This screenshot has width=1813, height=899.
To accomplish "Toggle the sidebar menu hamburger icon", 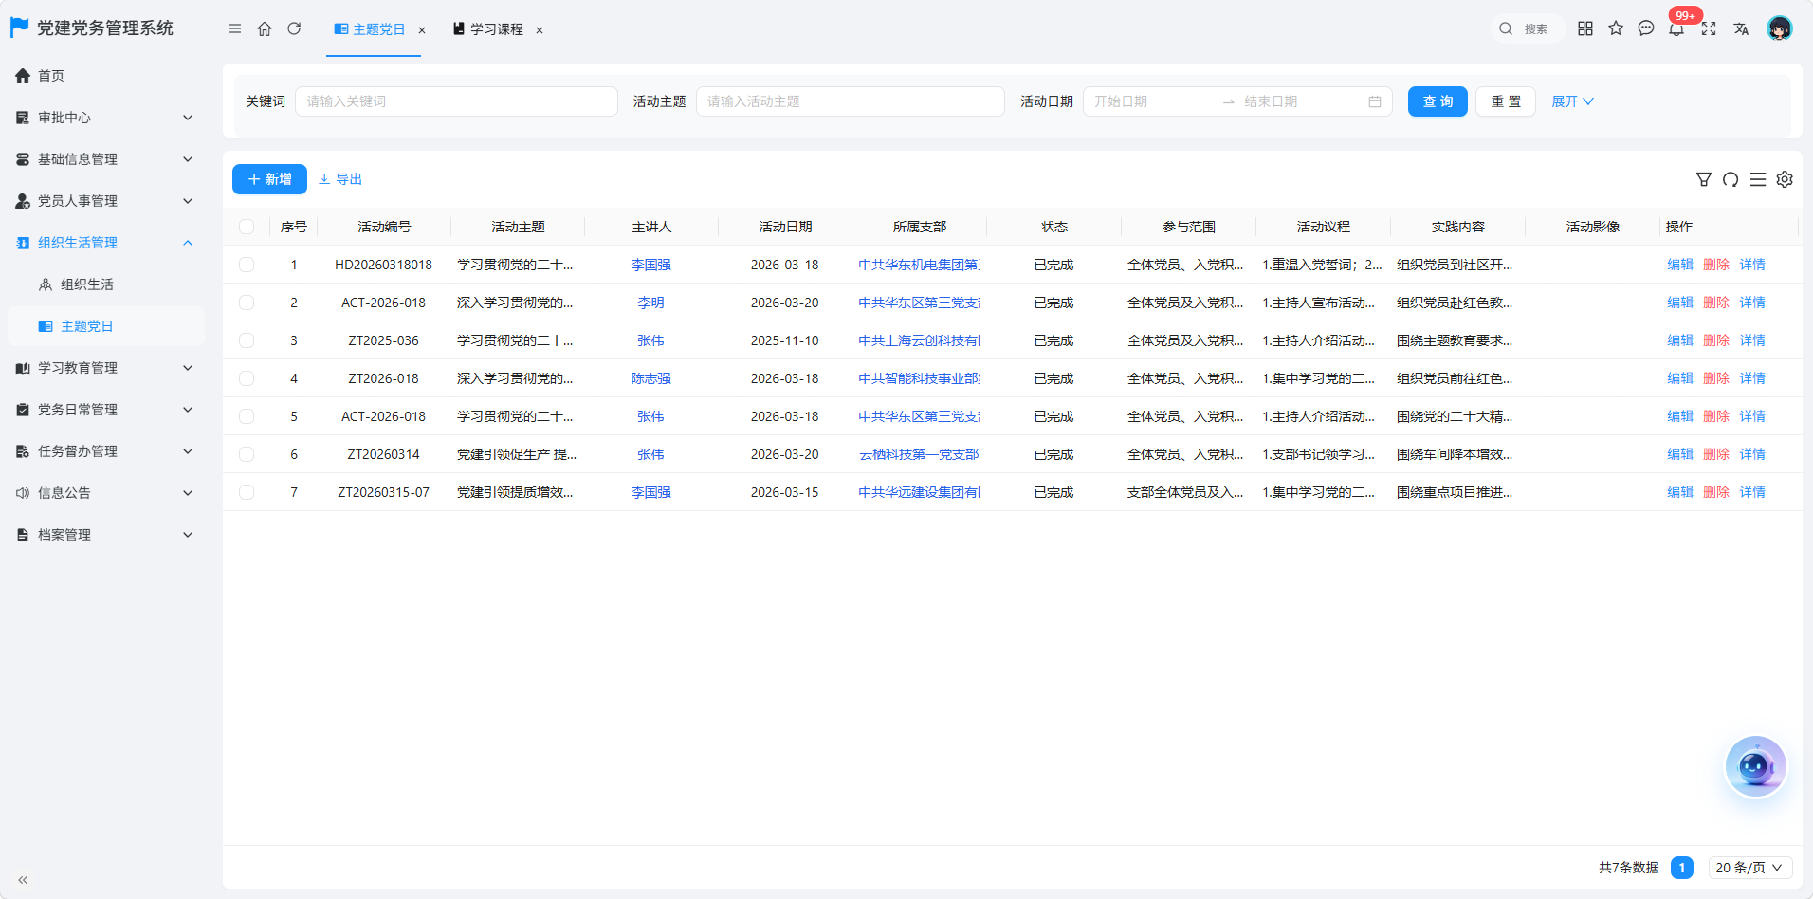I will point(235,29).
